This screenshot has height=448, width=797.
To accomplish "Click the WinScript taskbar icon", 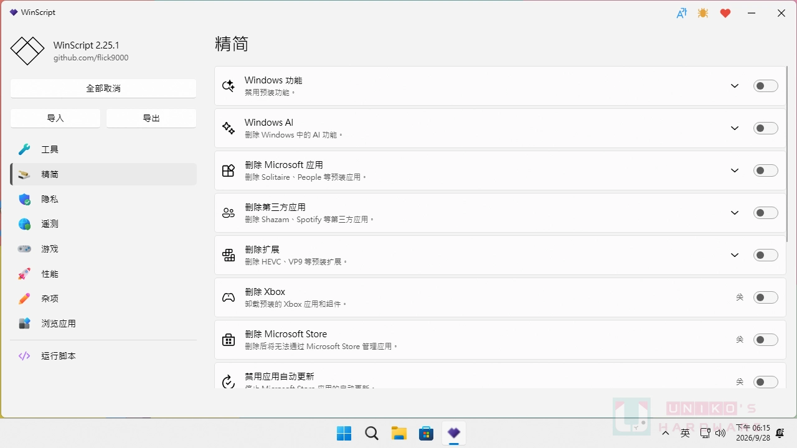I will pos(454,433).
